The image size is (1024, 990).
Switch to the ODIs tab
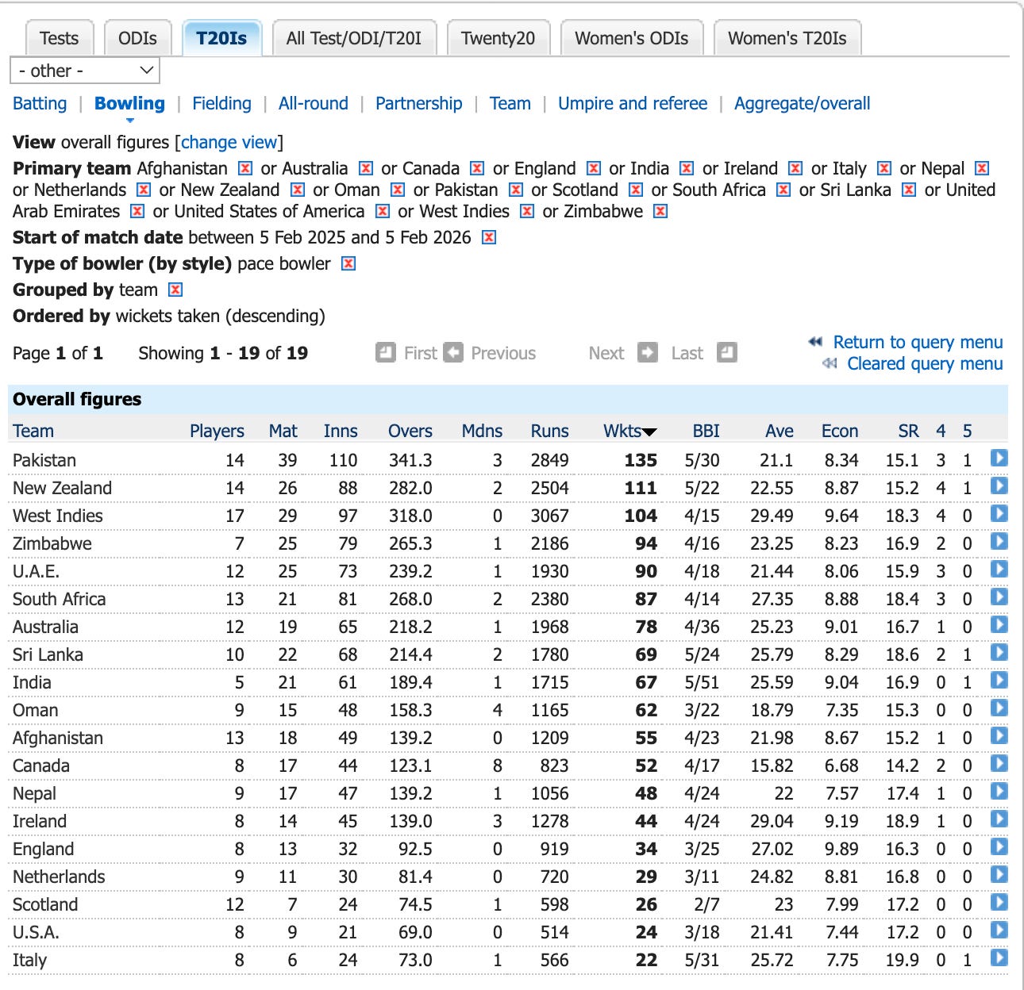(x=137, y=38)
